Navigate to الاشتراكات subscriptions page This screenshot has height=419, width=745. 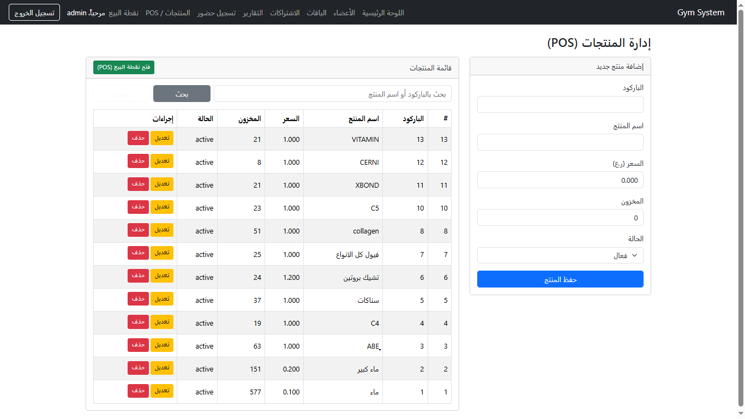coord(285,13)
